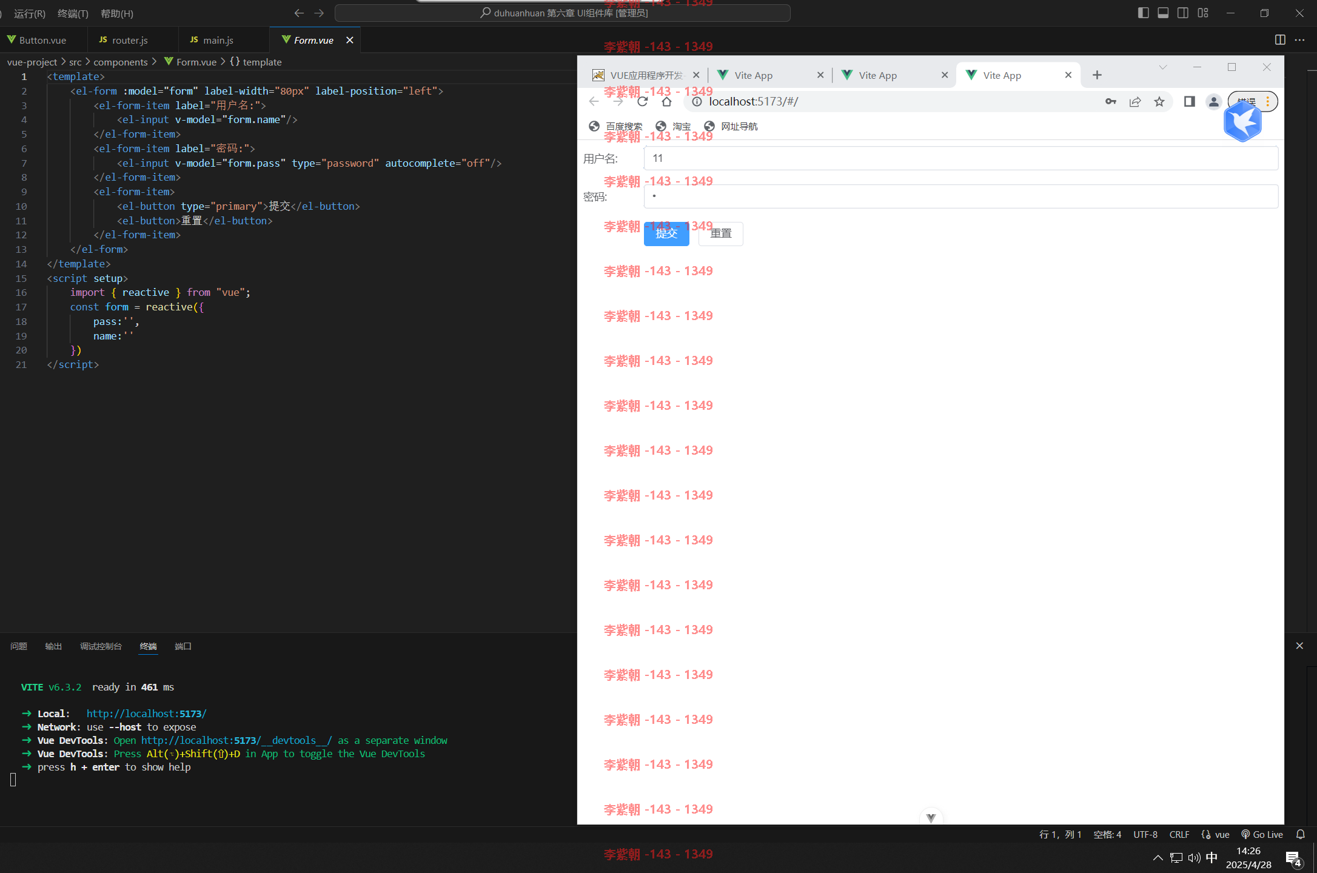Viewport: 1317px width, 873px height.
Task: Toggle browser side panel
Action: 1190,101
